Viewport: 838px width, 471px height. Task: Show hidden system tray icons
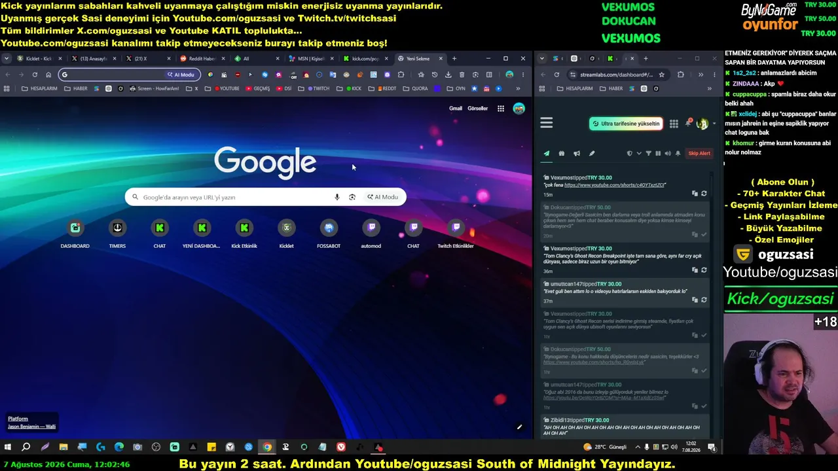638,447
